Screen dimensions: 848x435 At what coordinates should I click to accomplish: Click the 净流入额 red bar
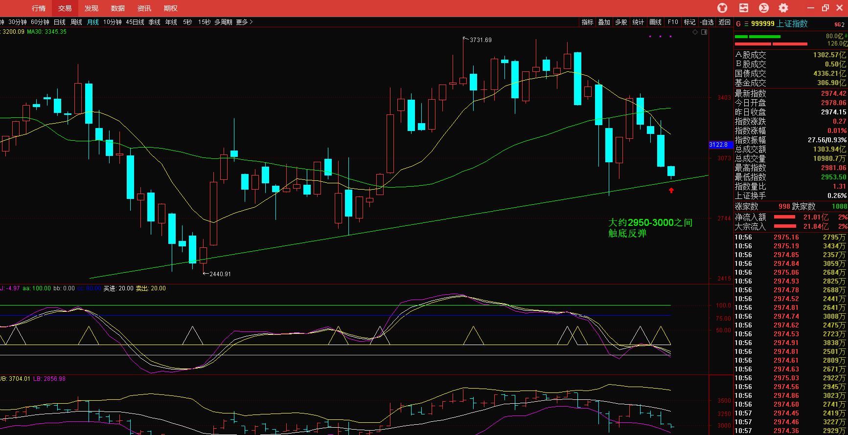tap(785, 217)
